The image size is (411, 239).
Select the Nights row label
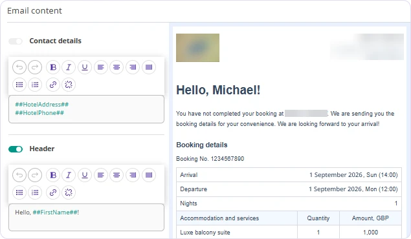[188, 203]
